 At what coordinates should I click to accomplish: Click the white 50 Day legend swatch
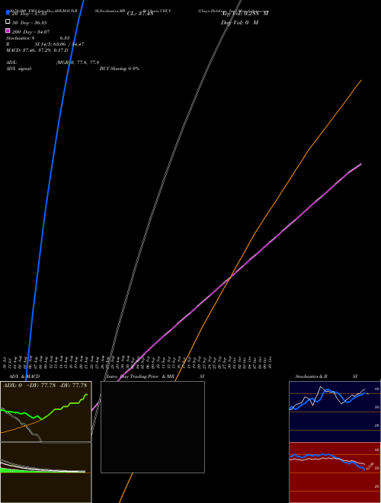pos(8,21)
